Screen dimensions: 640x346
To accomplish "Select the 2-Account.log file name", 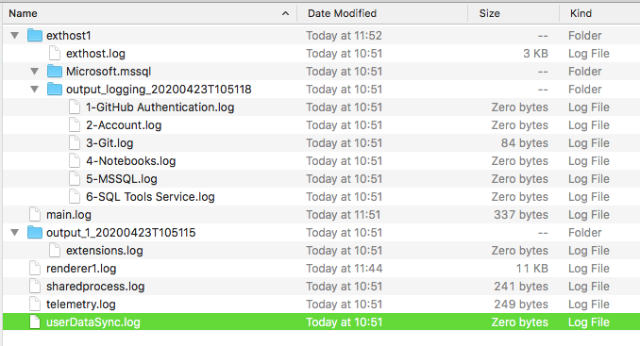I will point(124,125).
